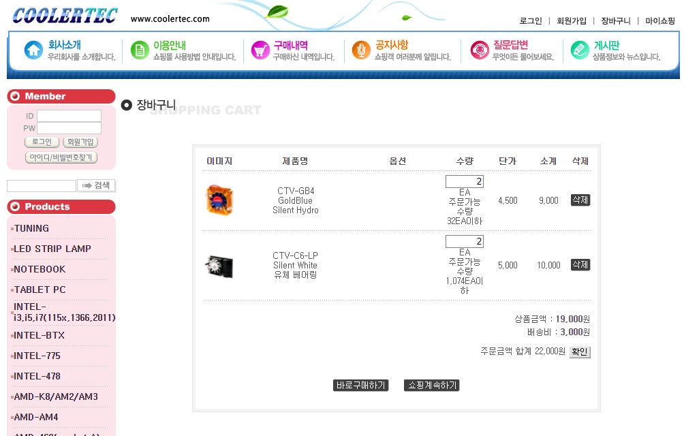Click the 검색 search button
The image size is (684, 436).
tap(97, 185)
